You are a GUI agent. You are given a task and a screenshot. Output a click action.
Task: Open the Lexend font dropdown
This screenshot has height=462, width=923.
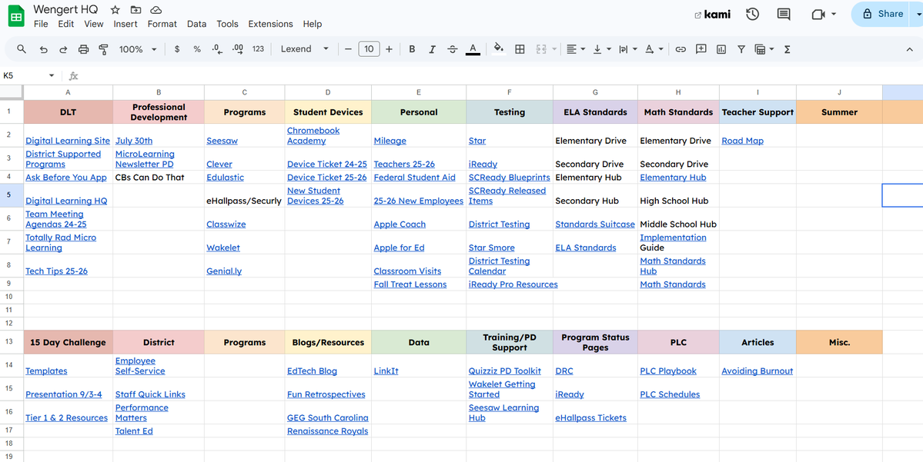click(x=304, y=49)
